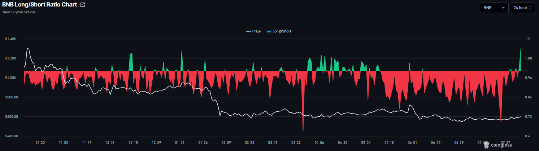Toggle the Price series legend label
The image size is (539, 151).
(x=256, y=31)
